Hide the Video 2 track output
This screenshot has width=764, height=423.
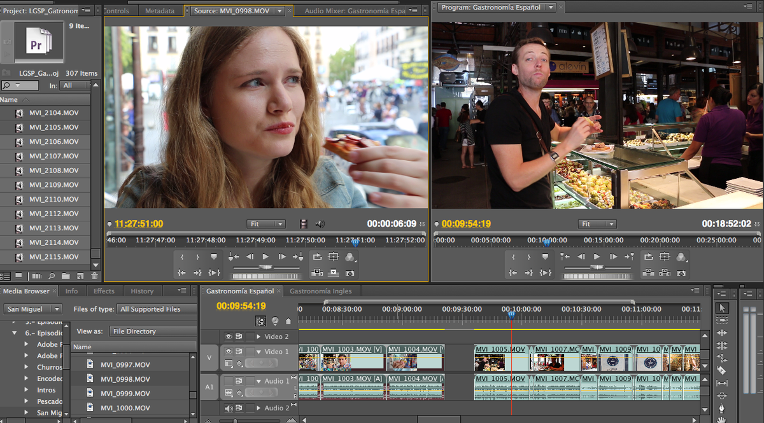tap(228, 336)
